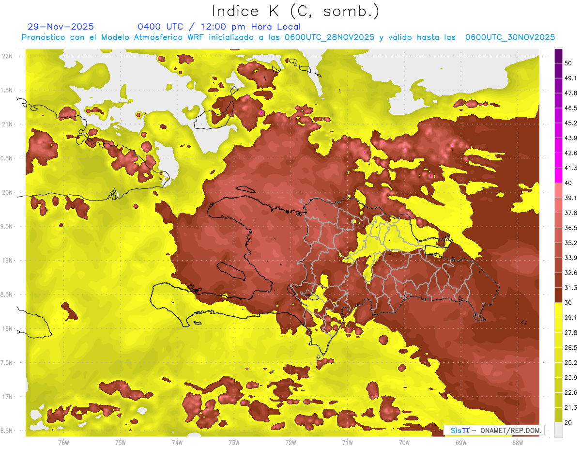Click the longitude label '73W'

pos(234,443)
